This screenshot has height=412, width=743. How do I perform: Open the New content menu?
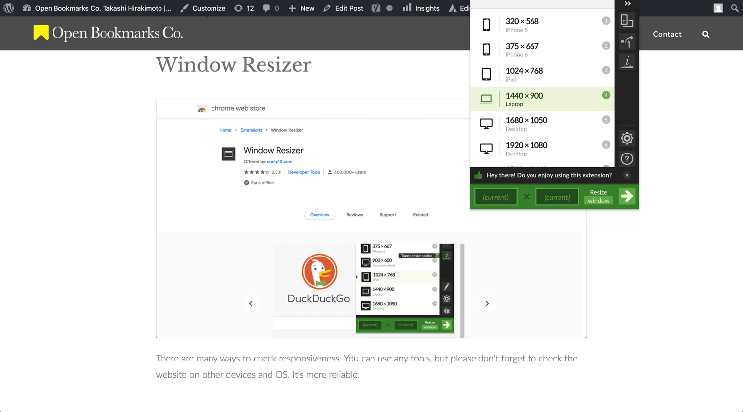click(x=301, y=8)
